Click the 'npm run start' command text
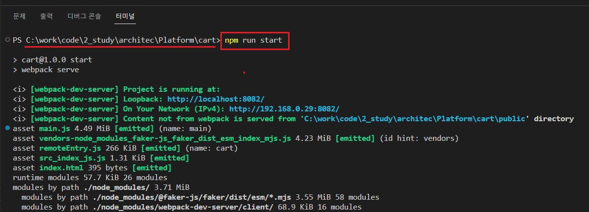Viewport: 589px width, 212px height. point(254,40)
